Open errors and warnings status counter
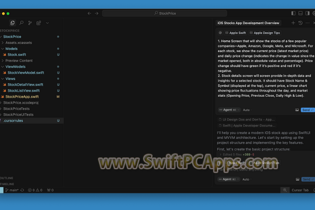315x210 pixels. pos(35,190)
